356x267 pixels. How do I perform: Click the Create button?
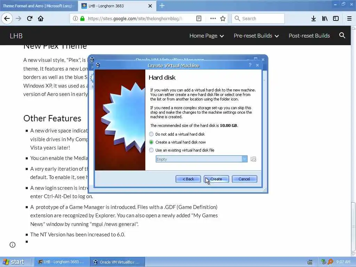(x=216, y=179)
